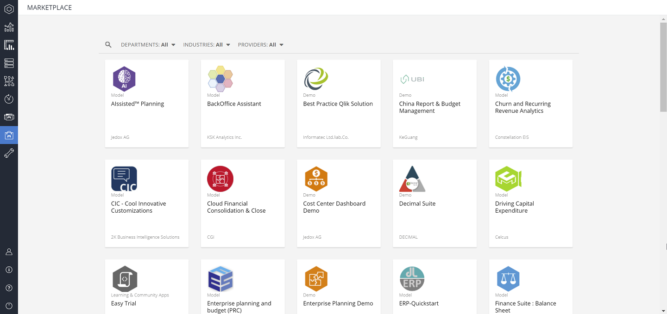Open the Reports analytics icon in sidebar

[x=9, y=27]
